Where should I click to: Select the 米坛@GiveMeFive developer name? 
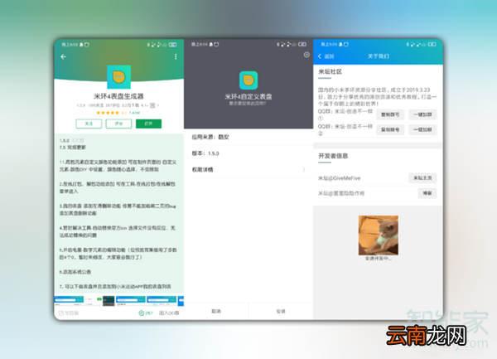[340, 178]
